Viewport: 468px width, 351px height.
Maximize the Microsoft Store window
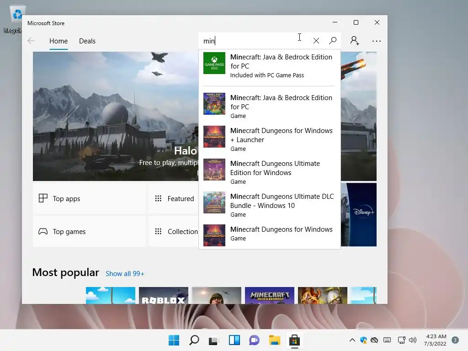356,22
